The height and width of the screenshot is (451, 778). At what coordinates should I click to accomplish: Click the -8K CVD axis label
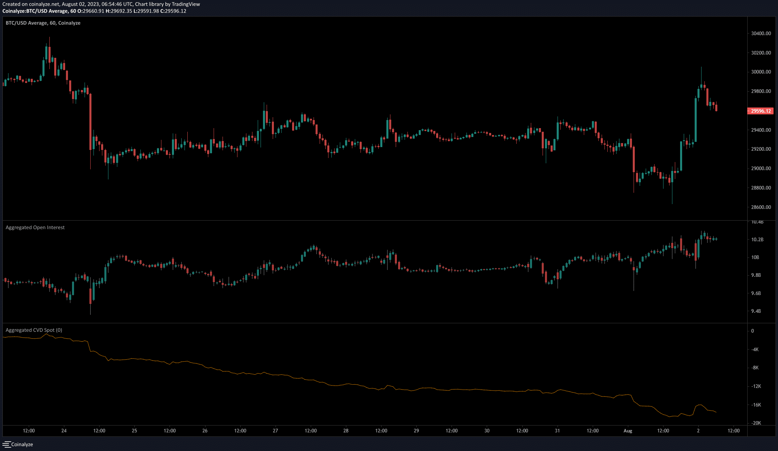(755, 368)
